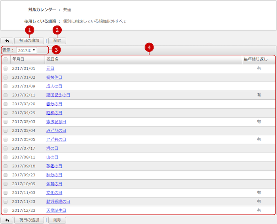Viewport: 277px width, 224px height.
Task: Click the bottom 祝日の追加 button
Action: tap(29, 220)
